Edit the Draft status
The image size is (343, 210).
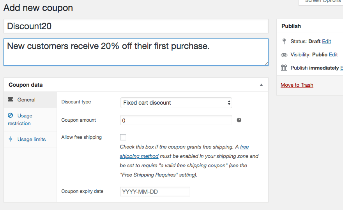coord(326,41)
